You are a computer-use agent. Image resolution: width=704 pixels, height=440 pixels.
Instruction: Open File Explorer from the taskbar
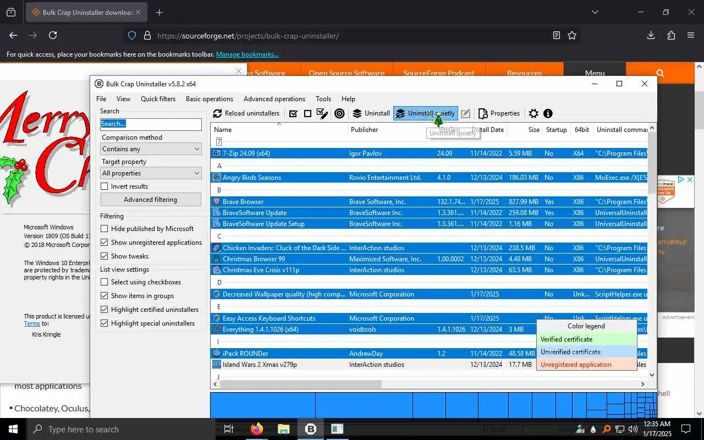[283, 429]
